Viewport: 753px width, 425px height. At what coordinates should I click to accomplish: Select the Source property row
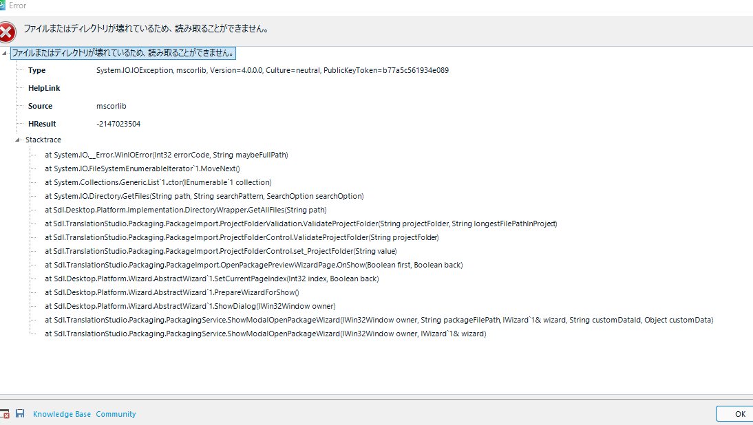40,106
